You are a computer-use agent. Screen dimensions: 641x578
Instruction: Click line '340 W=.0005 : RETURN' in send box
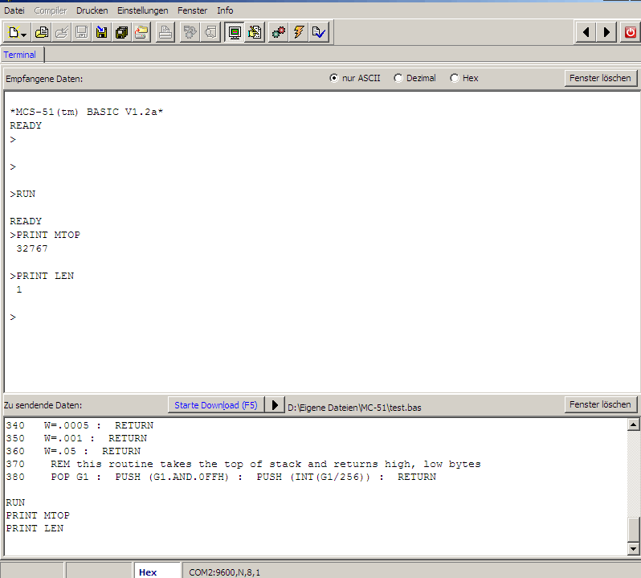80,425
